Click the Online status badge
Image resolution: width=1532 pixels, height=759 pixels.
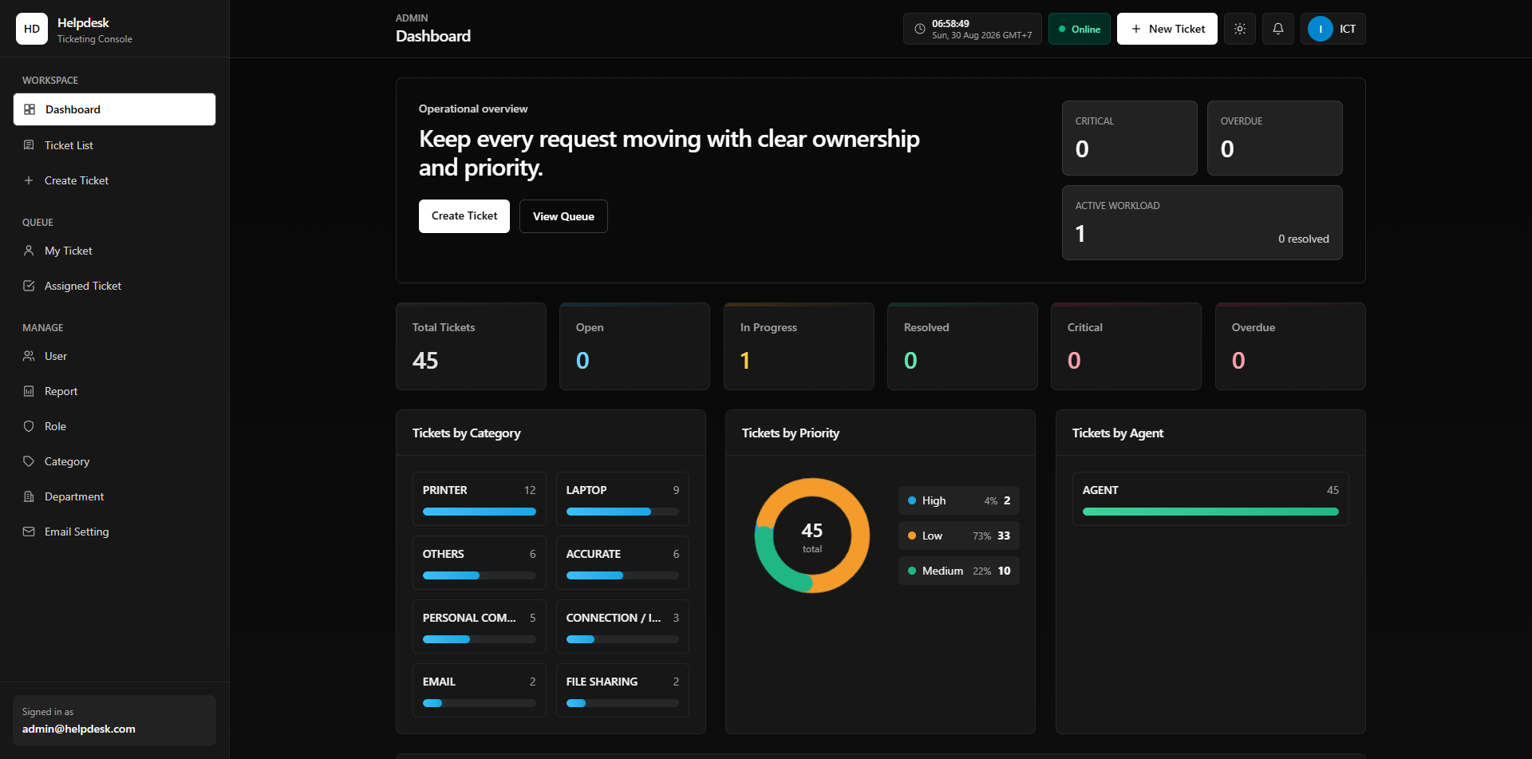coord(1080,29)
